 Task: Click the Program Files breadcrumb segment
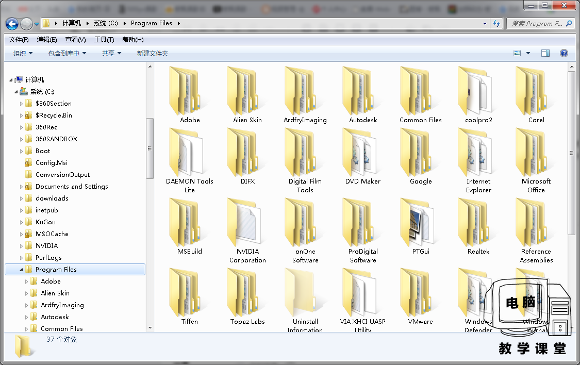click(151, 23)
